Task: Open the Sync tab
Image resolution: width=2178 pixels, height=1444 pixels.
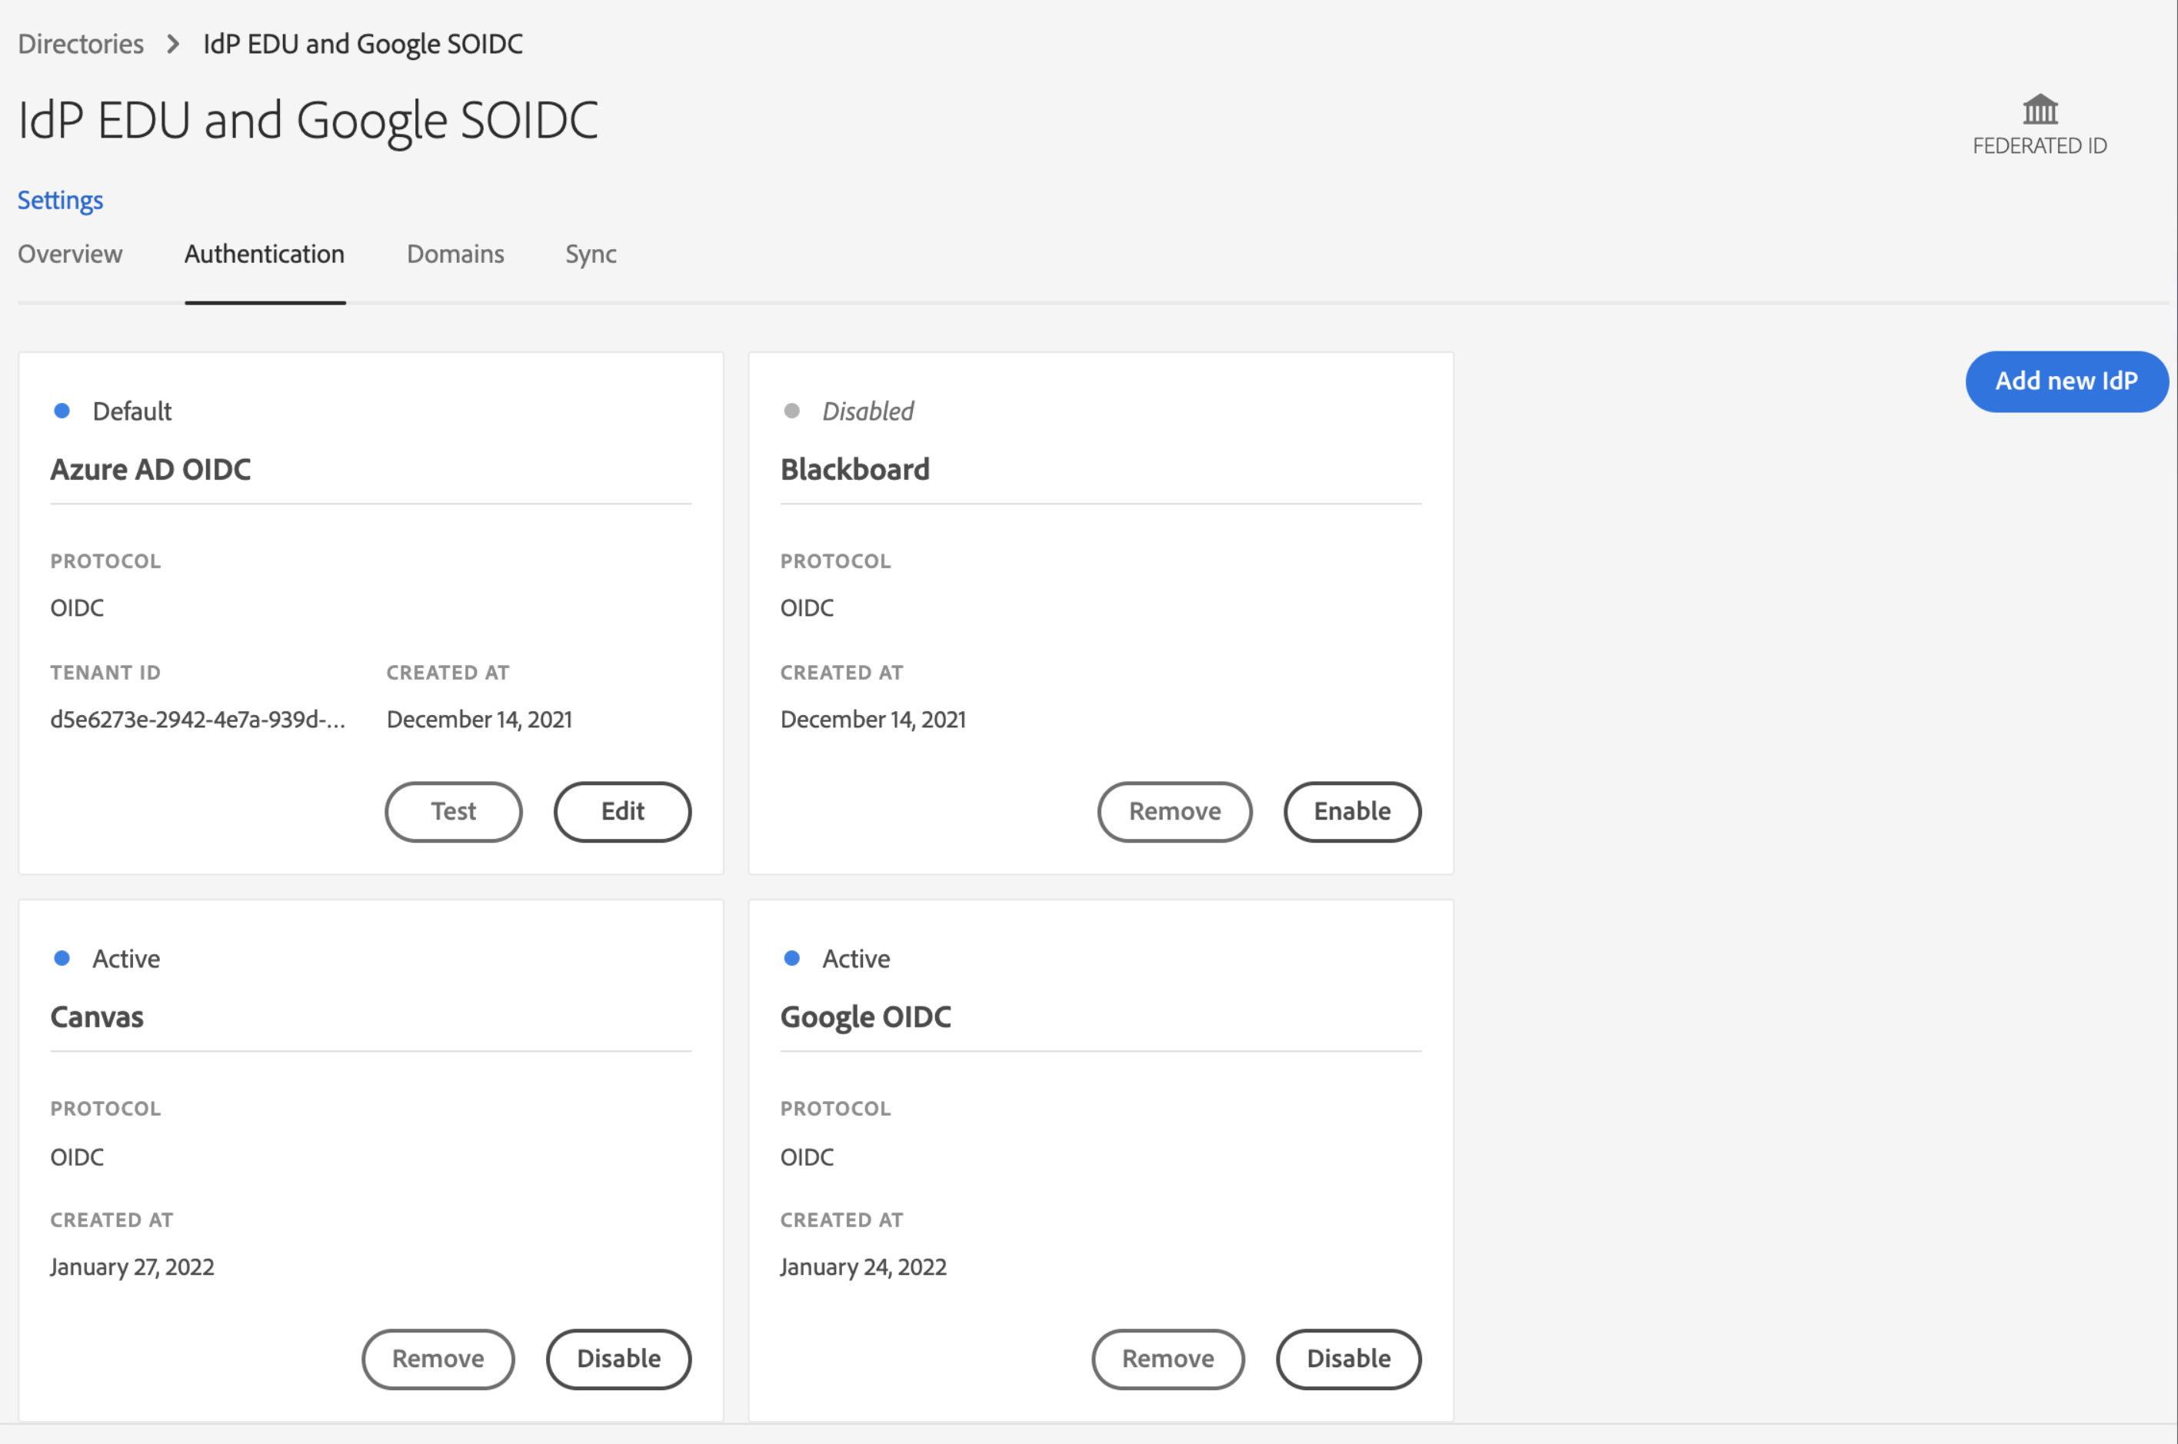Action: [x=591, y=253]
